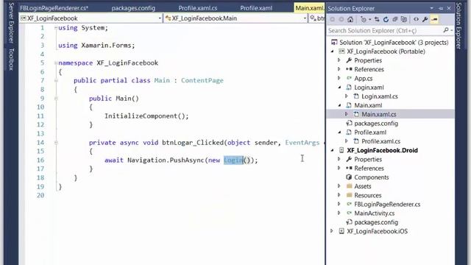
Task: Click the View Code icon
Action: coord(416,20)
